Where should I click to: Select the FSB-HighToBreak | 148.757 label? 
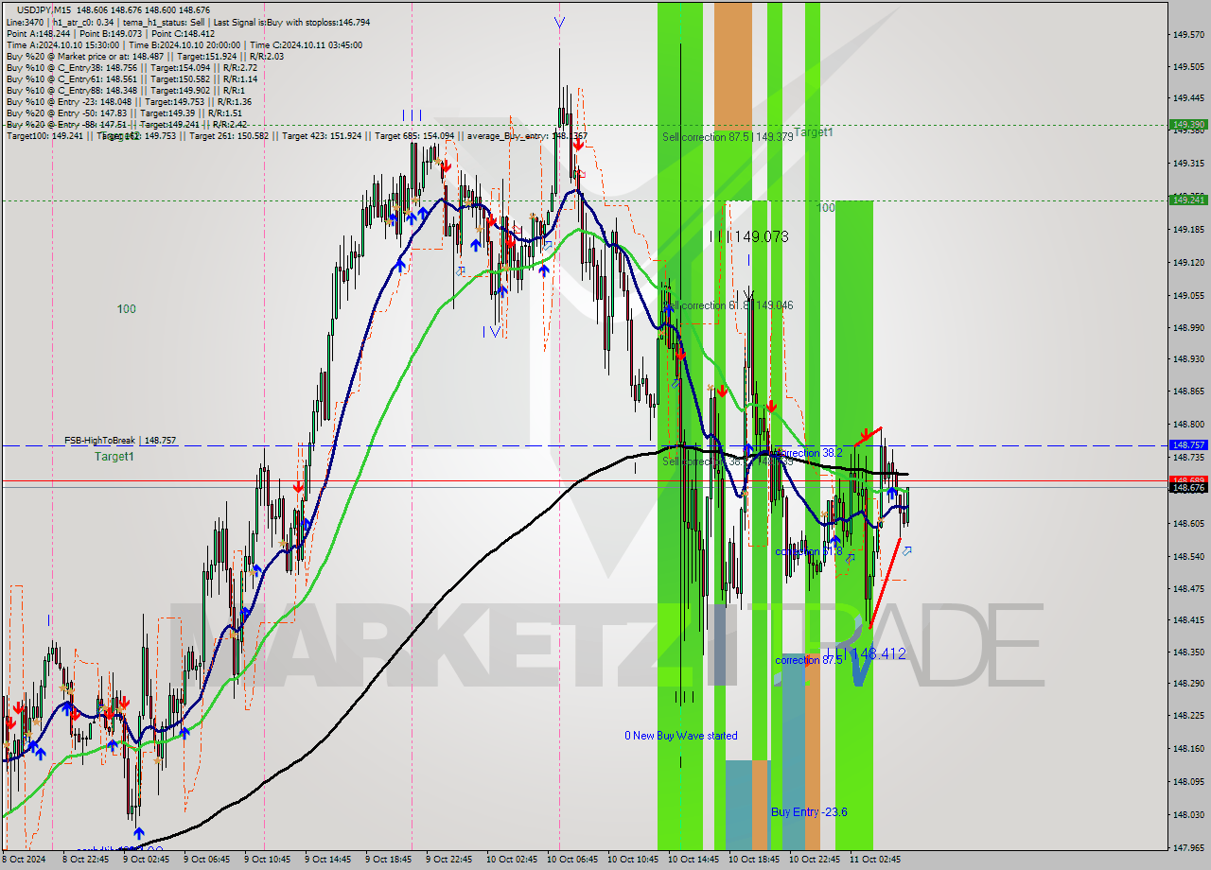[120, 441]
